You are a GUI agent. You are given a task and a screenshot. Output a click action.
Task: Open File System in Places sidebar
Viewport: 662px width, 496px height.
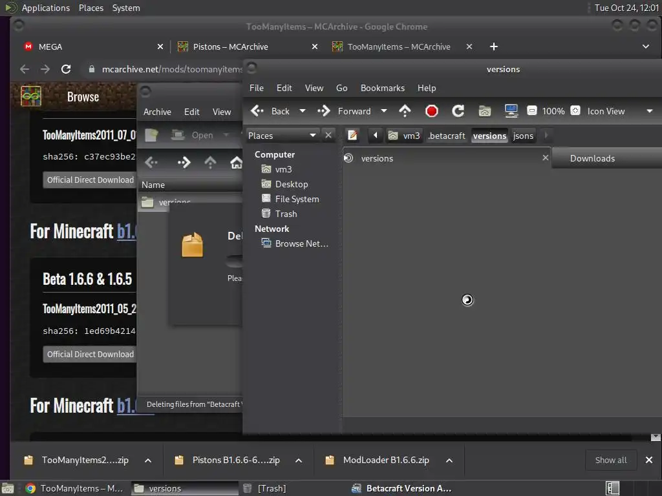[x=297, y=199]
